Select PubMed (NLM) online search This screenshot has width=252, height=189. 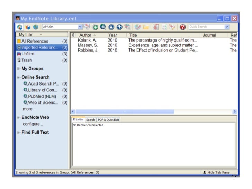coord(45,96)
